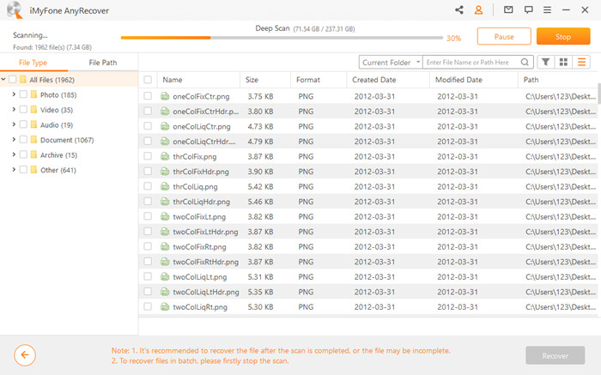Click the Document folder icon
Image resolution: width=601 pixels, height=375 pixels.
tap(33, 139)
